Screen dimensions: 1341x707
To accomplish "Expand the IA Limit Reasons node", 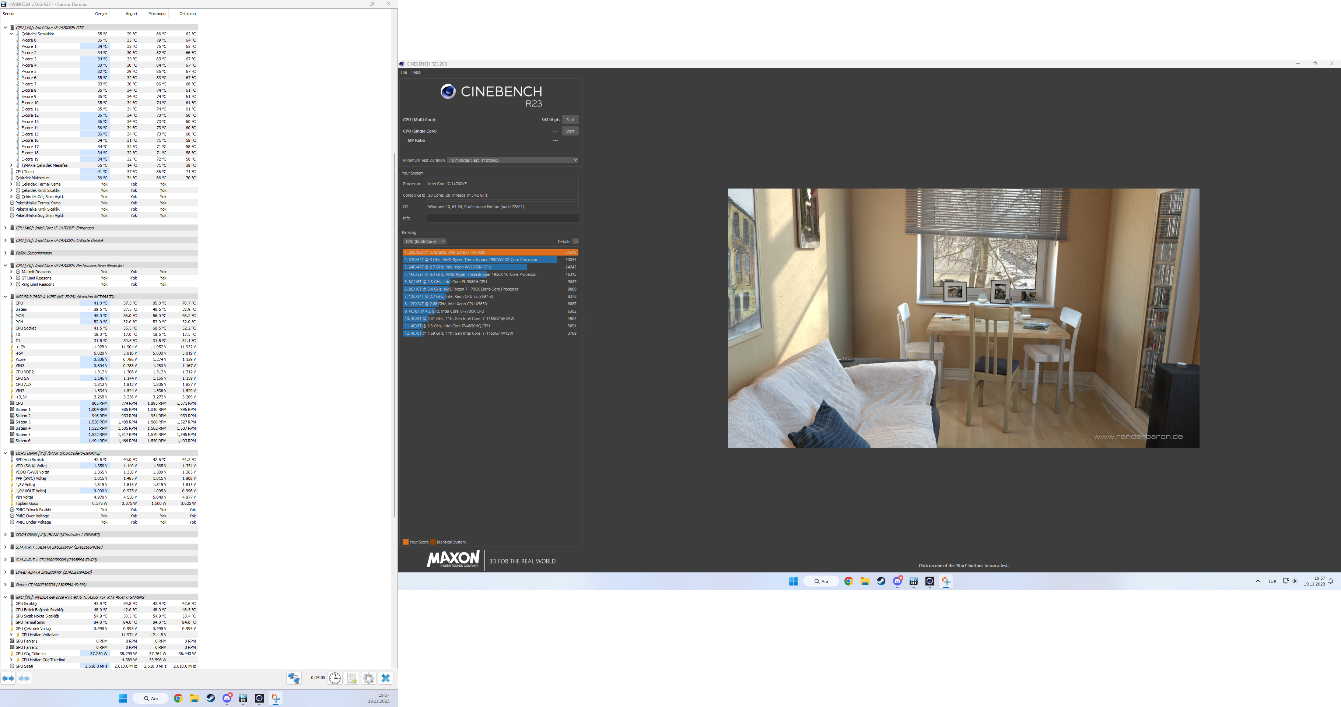I will click(x=11, y=271).
